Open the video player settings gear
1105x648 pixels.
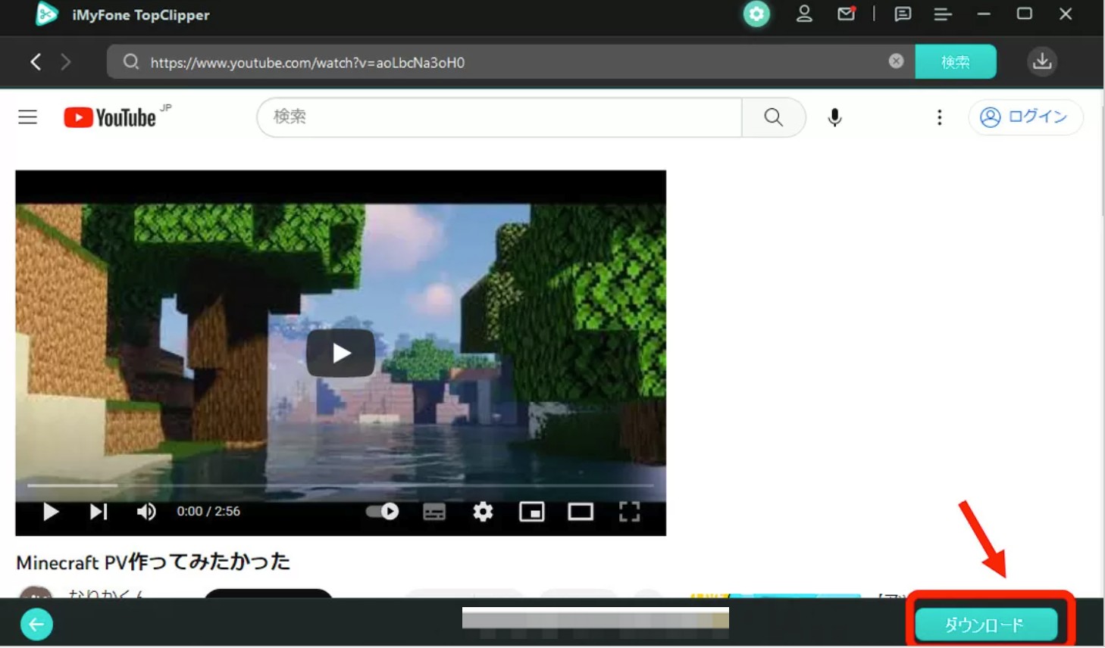pos(483,512)
